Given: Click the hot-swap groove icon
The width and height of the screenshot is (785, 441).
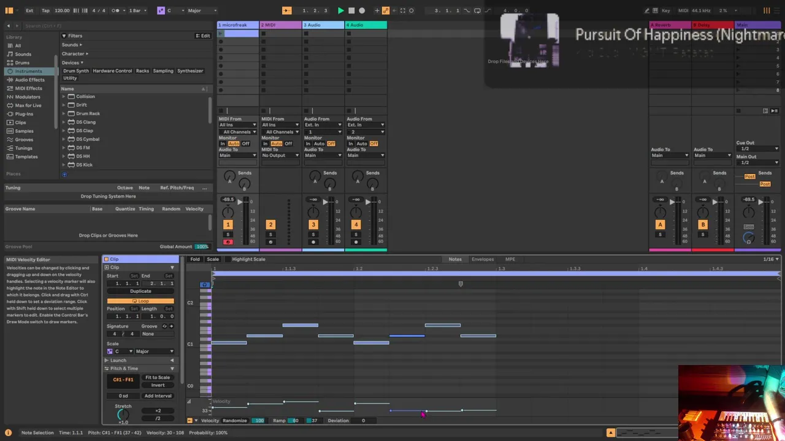Looking at the screenshot, I should click(164, 326).
